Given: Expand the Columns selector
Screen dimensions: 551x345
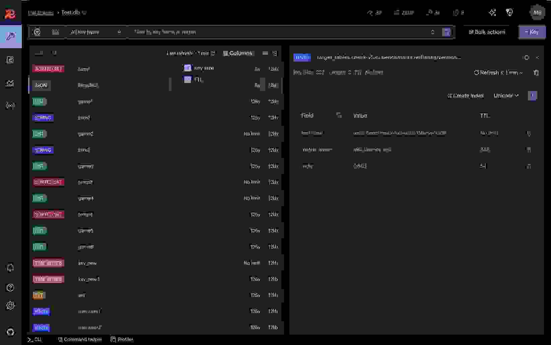Looking at the screenshot, I should [x=237, y=53].
